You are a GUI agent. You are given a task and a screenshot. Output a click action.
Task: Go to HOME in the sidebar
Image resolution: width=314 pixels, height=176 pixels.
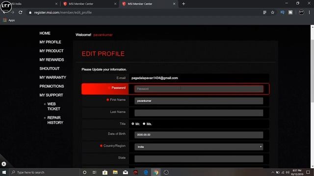pyautogui.click(x=45, y=33)
